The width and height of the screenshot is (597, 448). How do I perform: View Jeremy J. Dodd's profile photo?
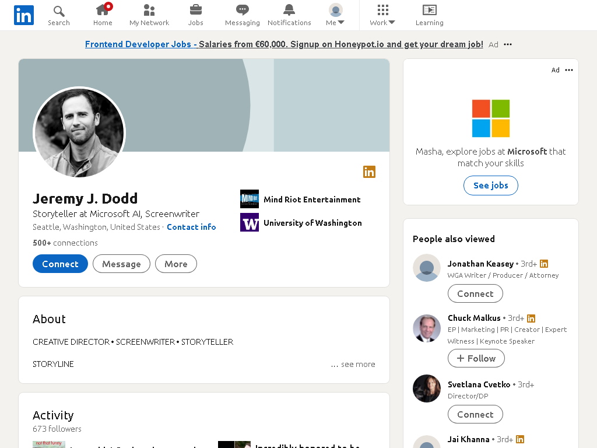click(79, 132)
